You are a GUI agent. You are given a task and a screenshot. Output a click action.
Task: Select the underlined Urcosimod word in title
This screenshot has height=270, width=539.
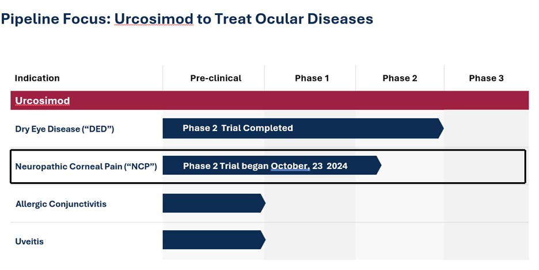click(x=154, y=19)
